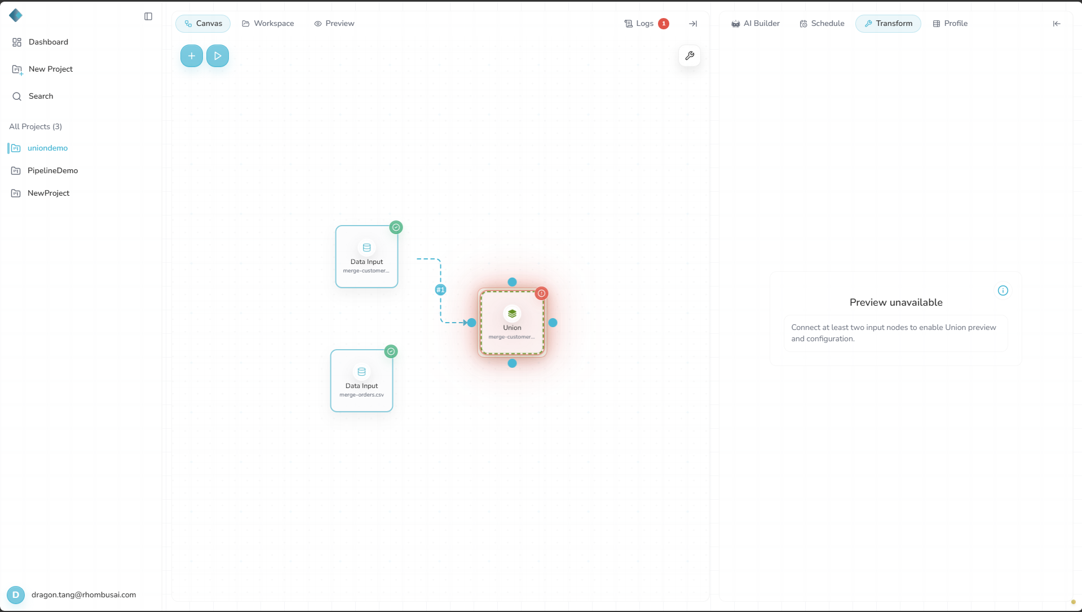Image resolution: width=1082 pixels, height=612 pixels.
Task: Collapse the left sidebar panel icon
Action: (x=148, y=16)
